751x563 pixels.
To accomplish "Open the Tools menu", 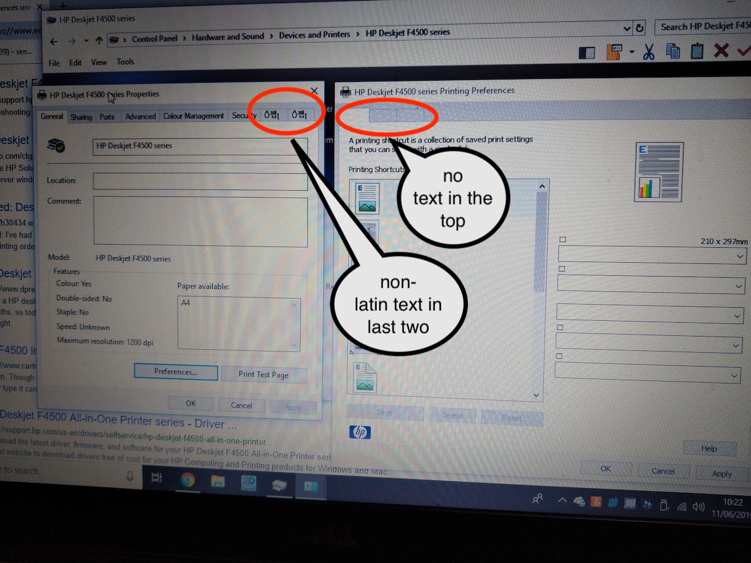I will click(x=125, y=62).
